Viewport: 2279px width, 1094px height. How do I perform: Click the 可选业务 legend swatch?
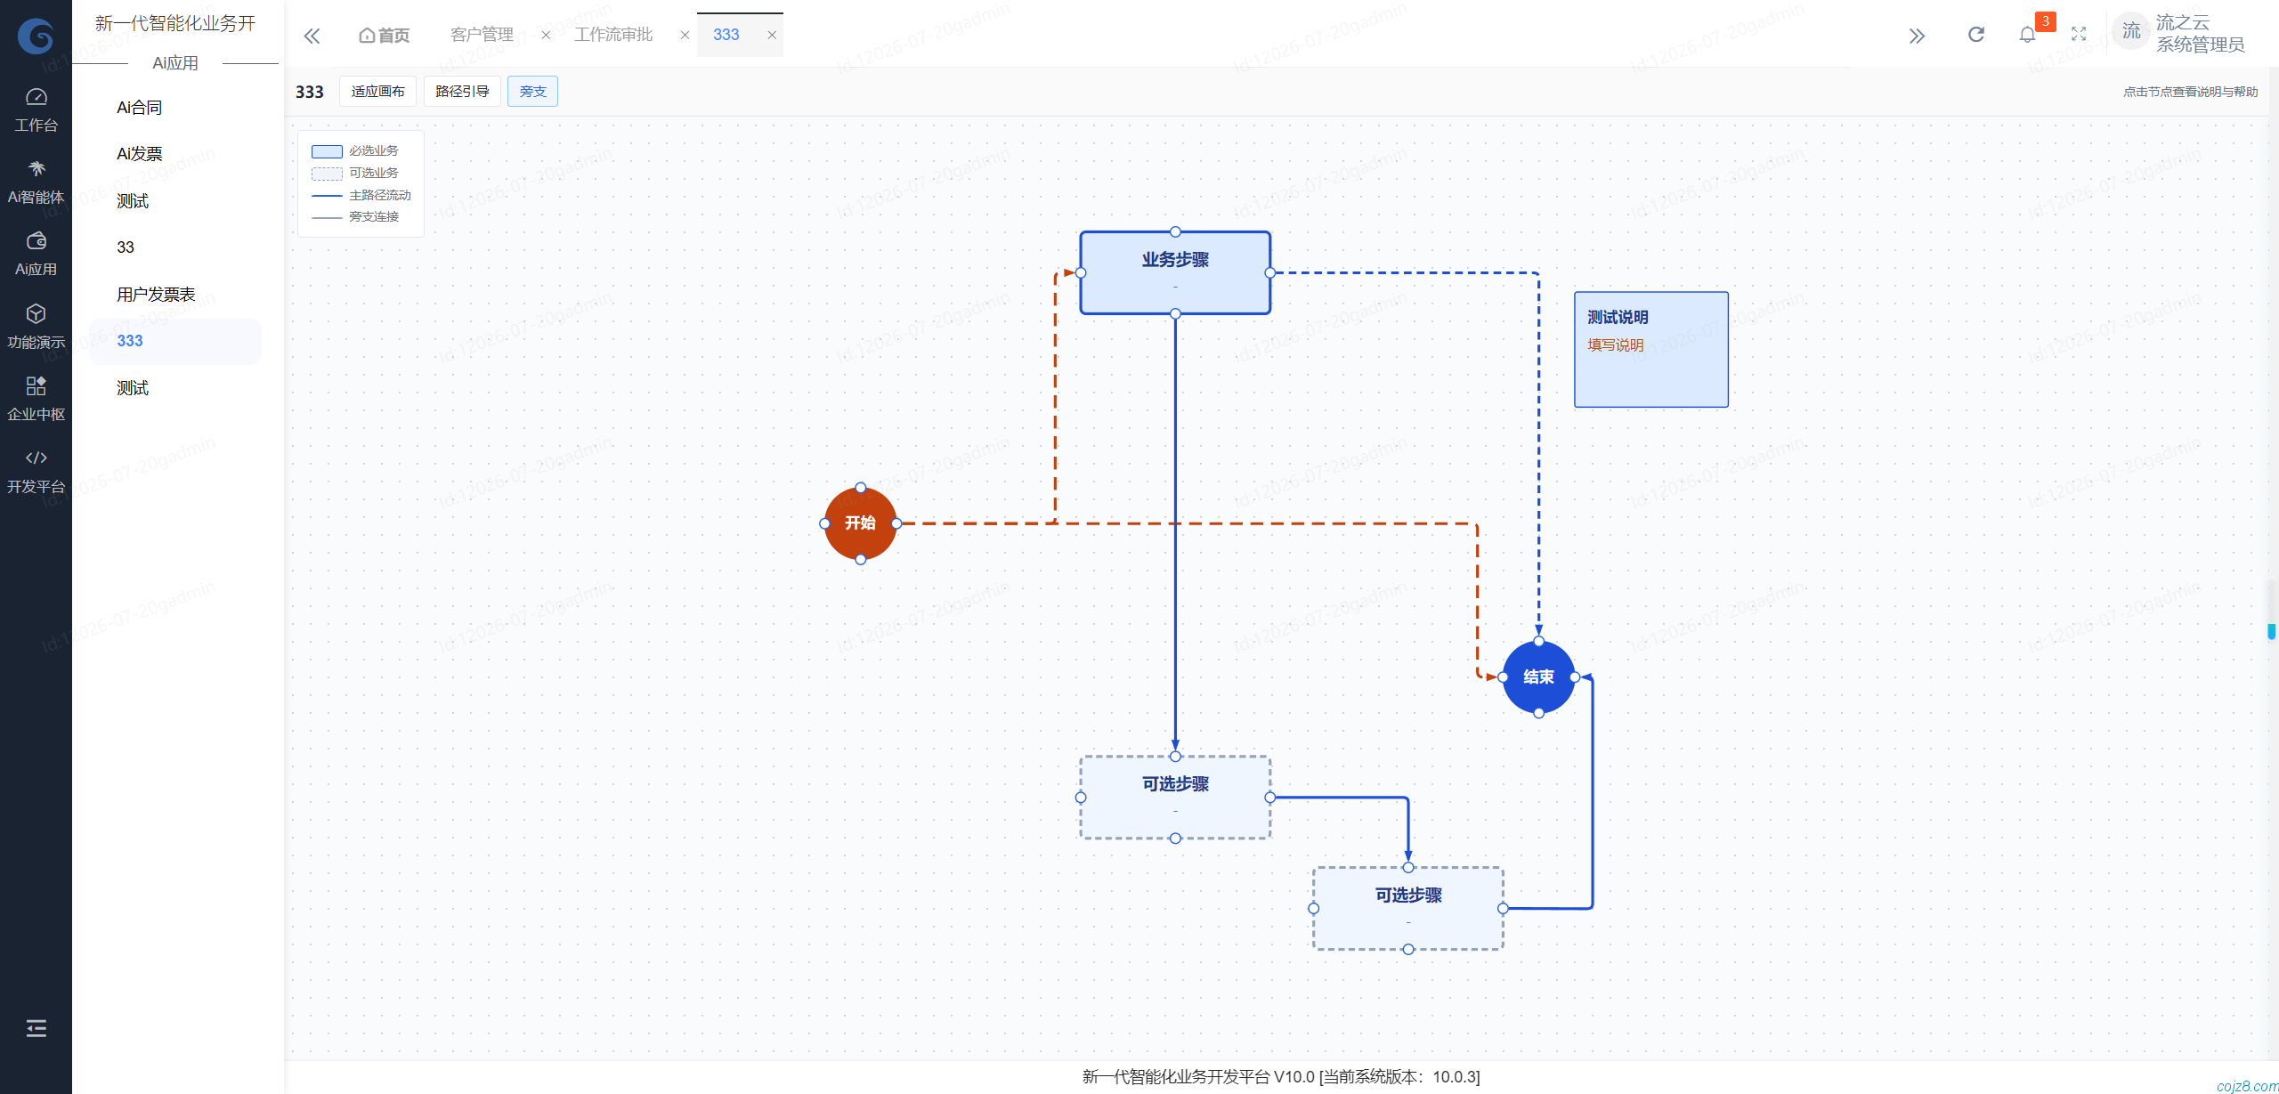[x=327, y=174]
